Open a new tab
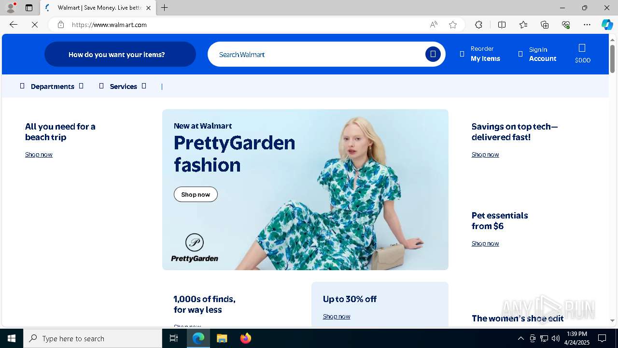The width and height of the screenshot is (618, 348). [x=165, y=8]
